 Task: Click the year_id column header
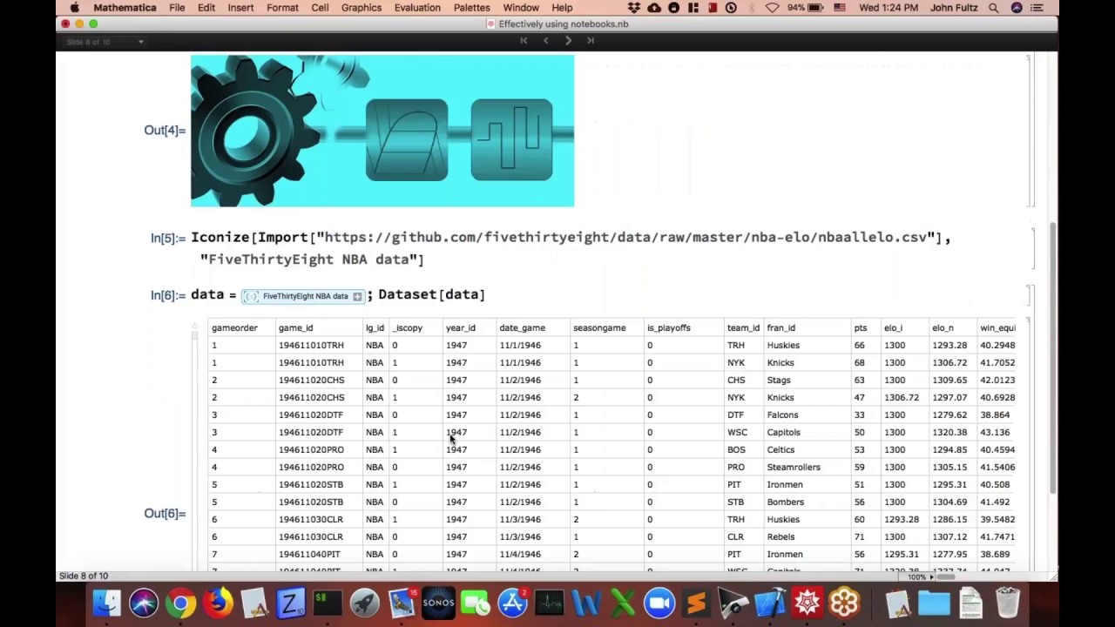[461, 328]
